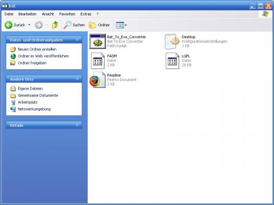This screenshot has width=274, height=205.
Task: Go to Gemeinsame Dokumente
Action: [x=38, y=95]
